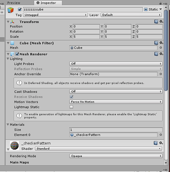Viewport: 170px width, 172px height.
Task: Click the Mesh object picker circle
Action: [161, 47]
